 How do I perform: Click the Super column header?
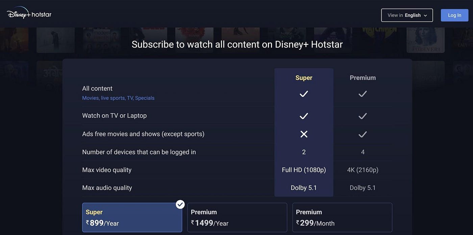pyautogui.click(x=304, y=78)
